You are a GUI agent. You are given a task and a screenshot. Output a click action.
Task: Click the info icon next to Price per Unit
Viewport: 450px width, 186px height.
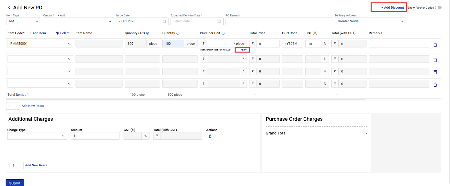(x=223, y=33)
